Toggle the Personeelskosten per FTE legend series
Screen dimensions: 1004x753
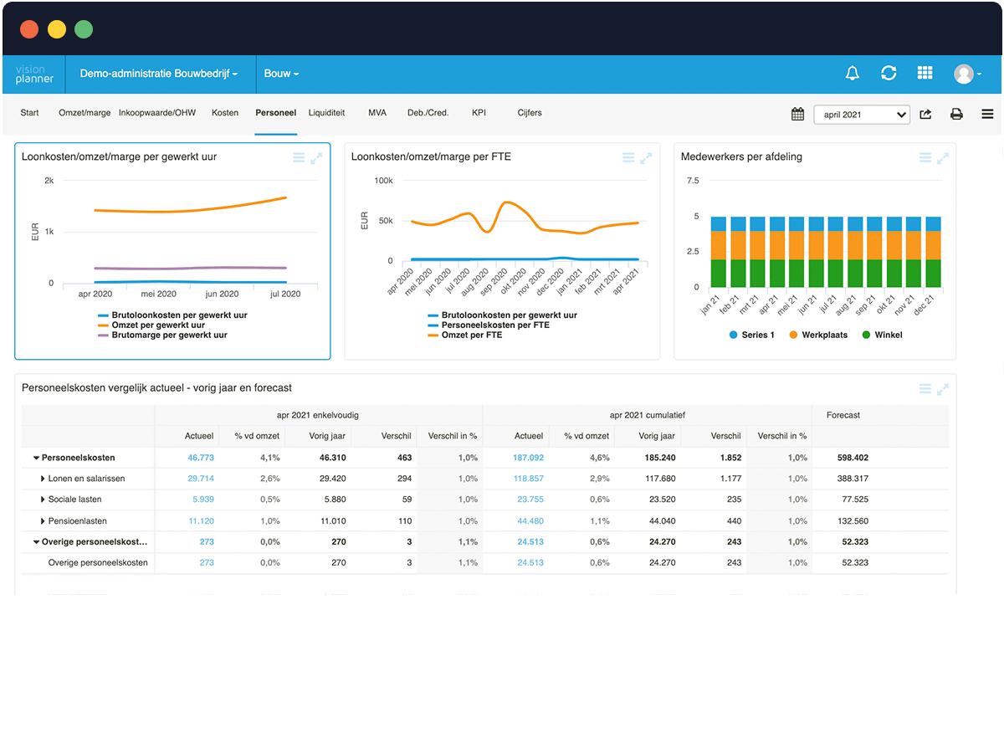click(489, 325)
